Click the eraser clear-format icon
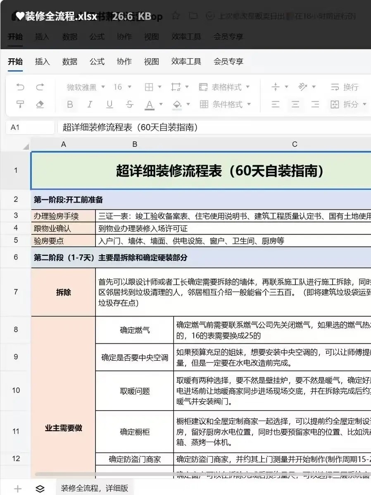This screenshot has height=495, width=371. pyautogui.click(x=40, y=104)
